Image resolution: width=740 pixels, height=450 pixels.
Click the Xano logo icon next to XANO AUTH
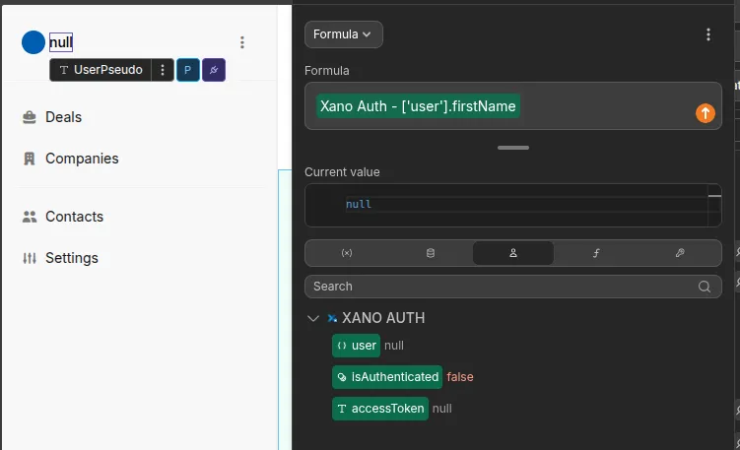(332, 318)
